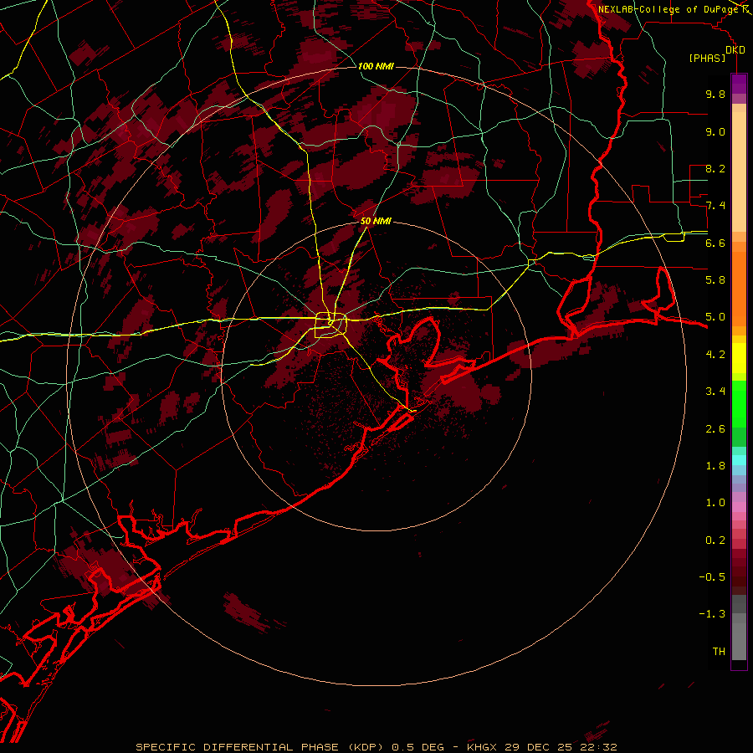This screenshot has width=753, height=753.
Task: Click the 6.6 value on the color scale
Action: (x=715, y=243)
